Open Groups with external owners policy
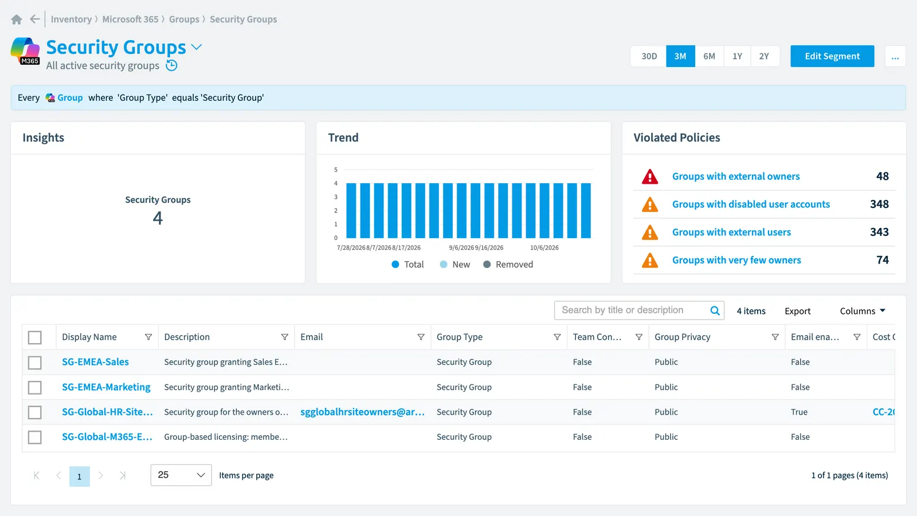 [736, 176]
